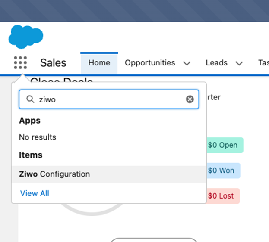
Task: Expand the Opportunities dropdown chevron
Action: pos(187,63)
